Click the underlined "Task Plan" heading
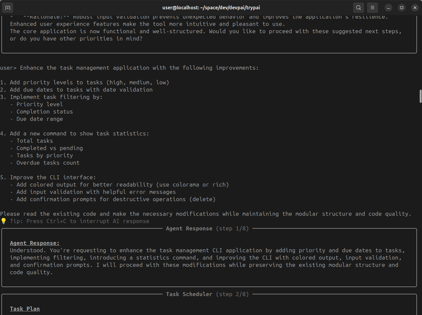The height and width of the screenshot is (315, 422). [25, 309]
